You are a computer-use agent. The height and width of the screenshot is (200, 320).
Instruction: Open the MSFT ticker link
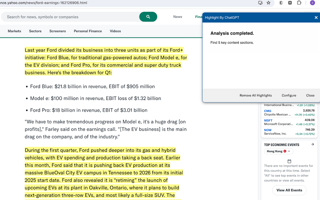tap(268, 121)
